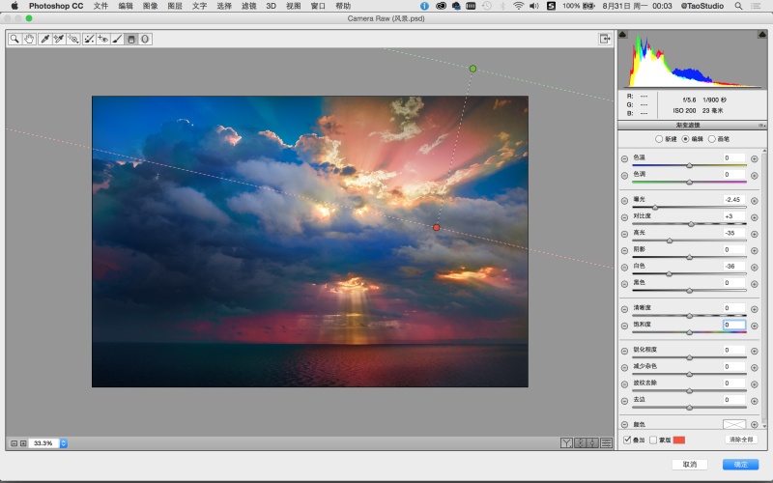This screenshot has height=483, width=773.
Task: Select the 画笔 radio button
Action: click(712, 139)
